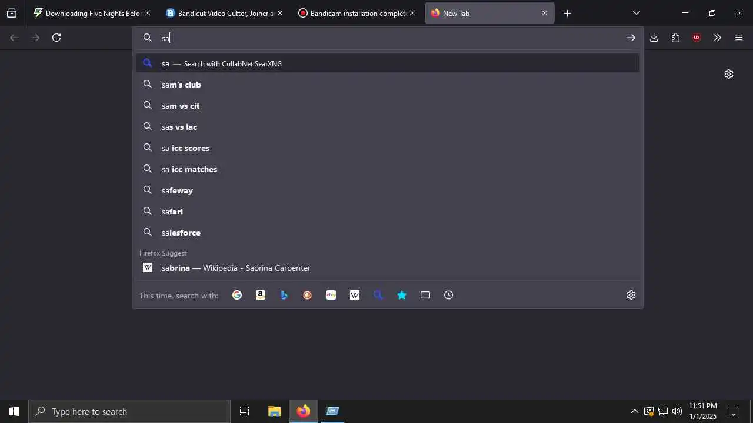Open the volume speaker tray icon
This screenshot has height=423, width=753.
[x=677, y=411]
